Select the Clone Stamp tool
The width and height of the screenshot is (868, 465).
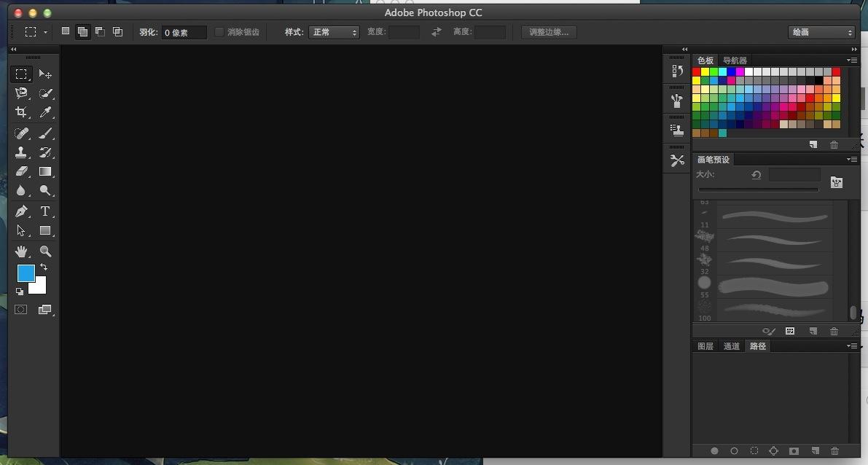21,152
